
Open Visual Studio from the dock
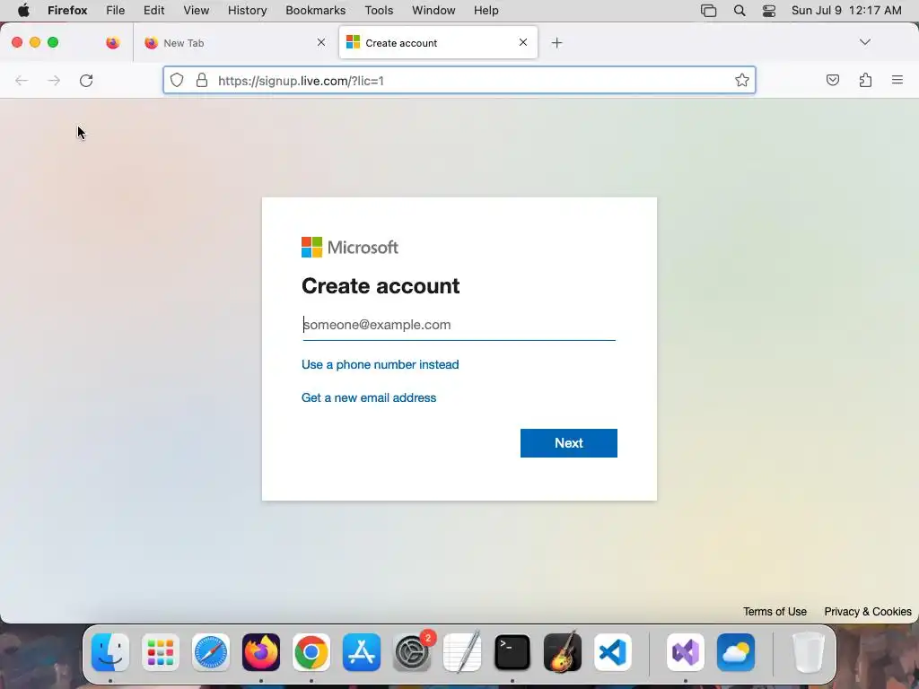click(686, 652)
